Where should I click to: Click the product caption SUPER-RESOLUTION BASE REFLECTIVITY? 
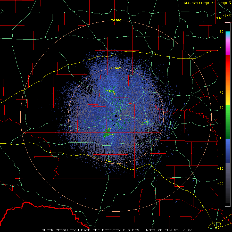pos(81,230)
